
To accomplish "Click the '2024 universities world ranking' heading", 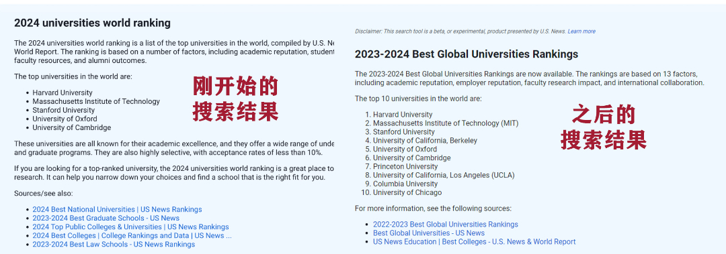I will pos(92,23).
